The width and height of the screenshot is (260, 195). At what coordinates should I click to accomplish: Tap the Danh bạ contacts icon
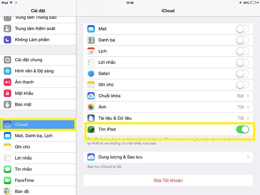91,40
